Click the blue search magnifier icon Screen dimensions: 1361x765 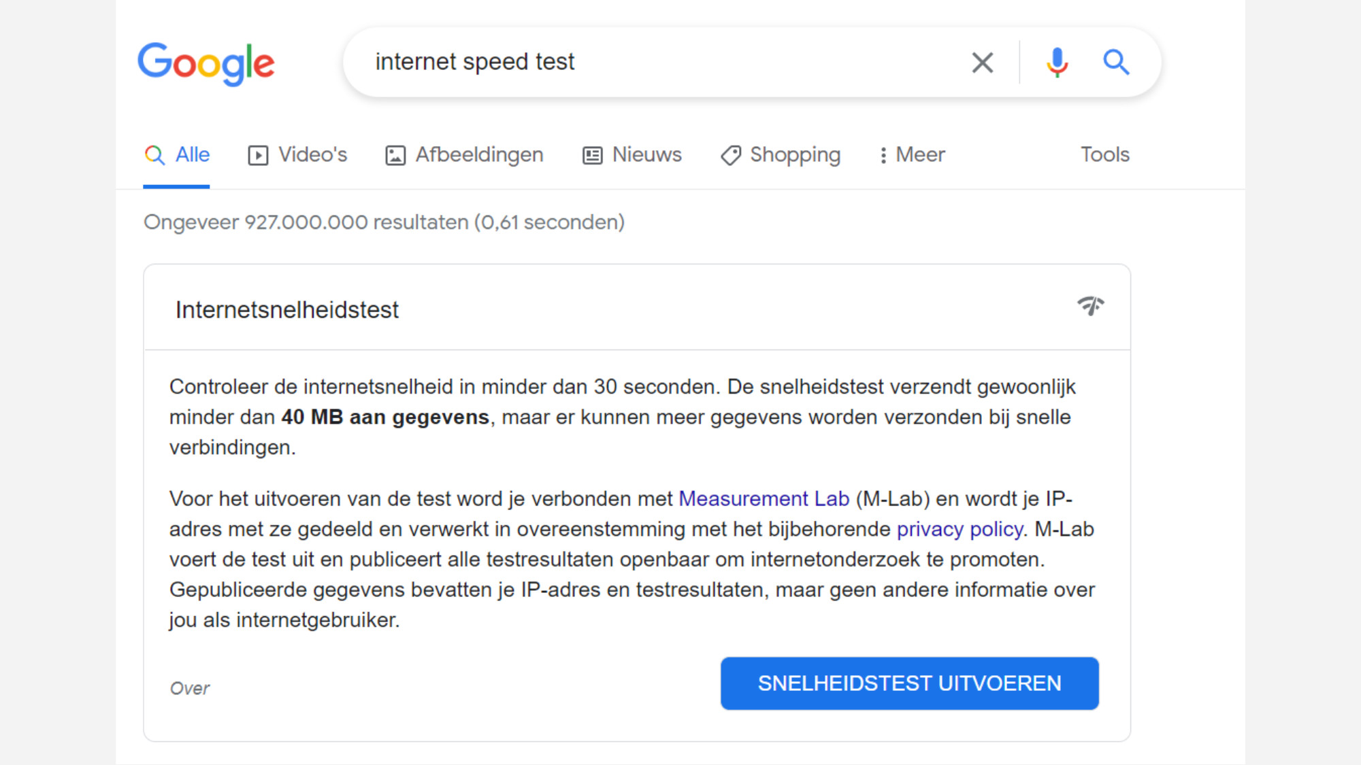(x=1116, y=63)
